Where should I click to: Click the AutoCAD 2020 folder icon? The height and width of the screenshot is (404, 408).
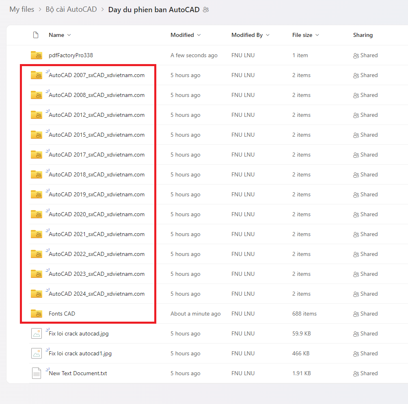tap(36, 214)
